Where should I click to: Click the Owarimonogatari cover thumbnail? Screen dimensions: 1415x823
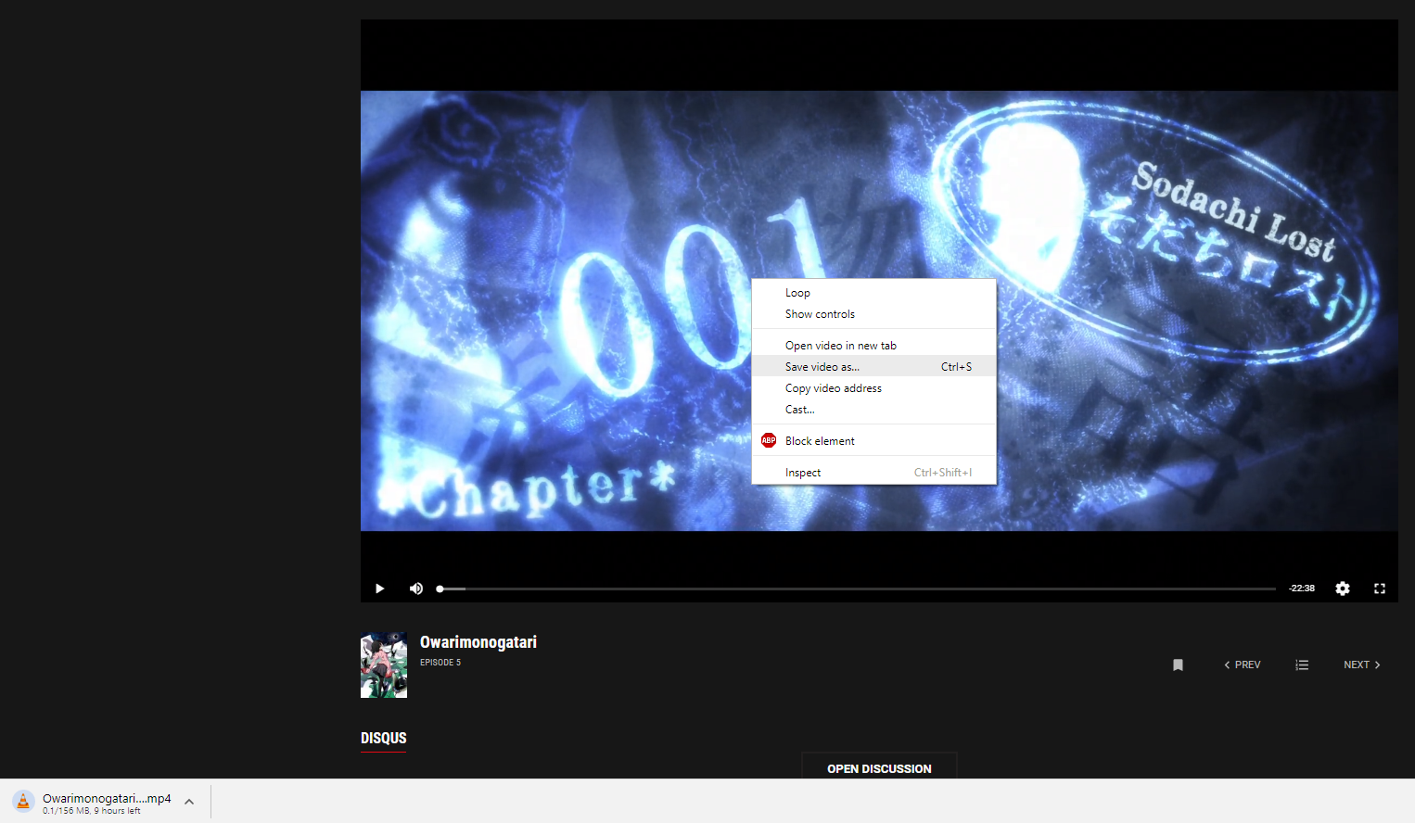point(384,665)
